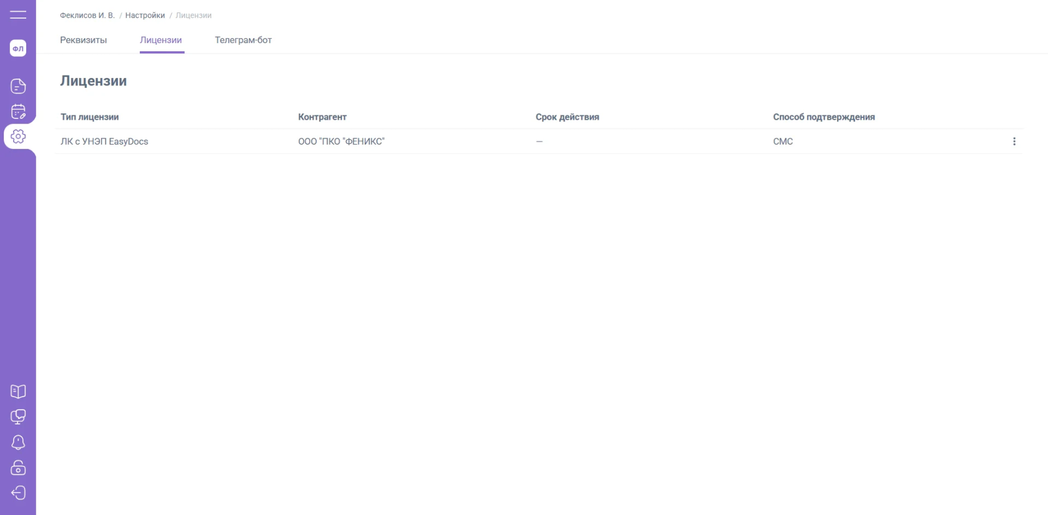Image resolution: width=1048 pixels, height=515 pixels.
Task: Click Настройки breadcrumb link
Action: 145,16
